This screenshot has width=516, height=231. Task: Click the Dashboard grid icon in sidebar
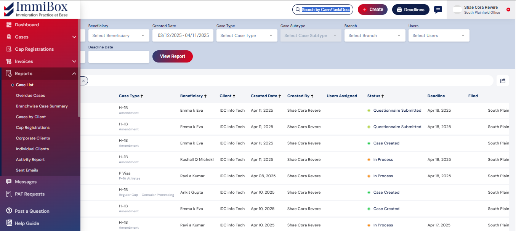click(x=9, y=25)
